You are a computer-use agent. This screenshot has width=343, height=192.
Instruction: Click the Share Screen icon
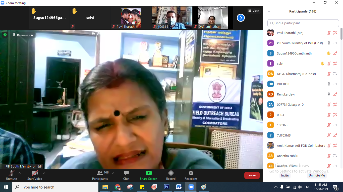[148, 173]
